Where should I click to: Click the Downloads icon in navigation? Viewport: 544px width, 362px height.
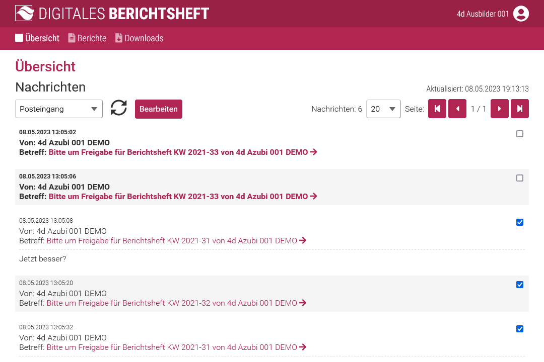point(119,38)
